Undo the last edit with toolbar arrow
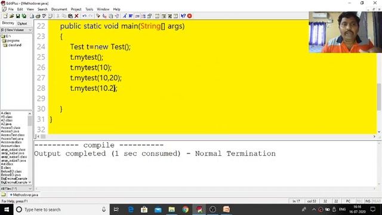This screenshot has width=382, height=215. (84, 16)
